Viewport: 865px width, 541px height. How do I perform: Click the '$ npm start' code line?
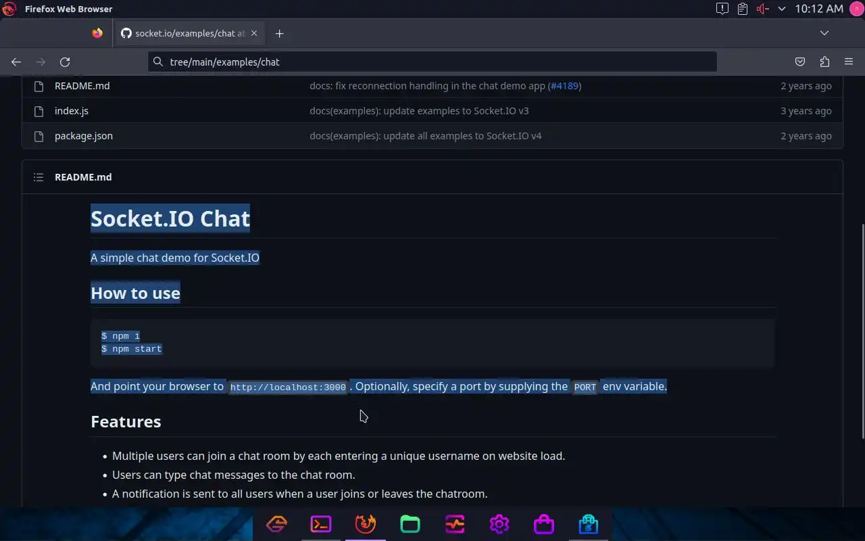132,349
